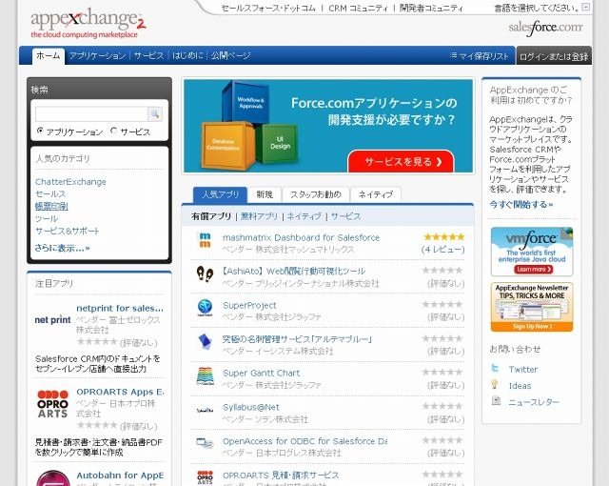
Task: Select the サービス radio button
Action: click(113, 131)
